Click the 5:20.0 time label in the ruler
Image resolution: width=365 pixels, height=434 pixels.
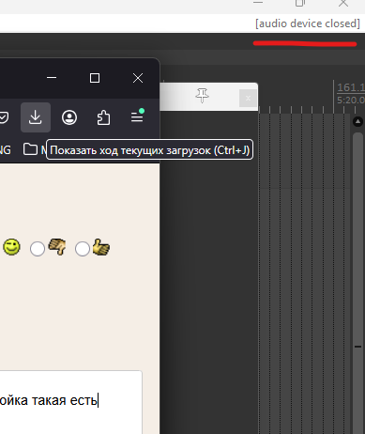(x=351, y=101)
